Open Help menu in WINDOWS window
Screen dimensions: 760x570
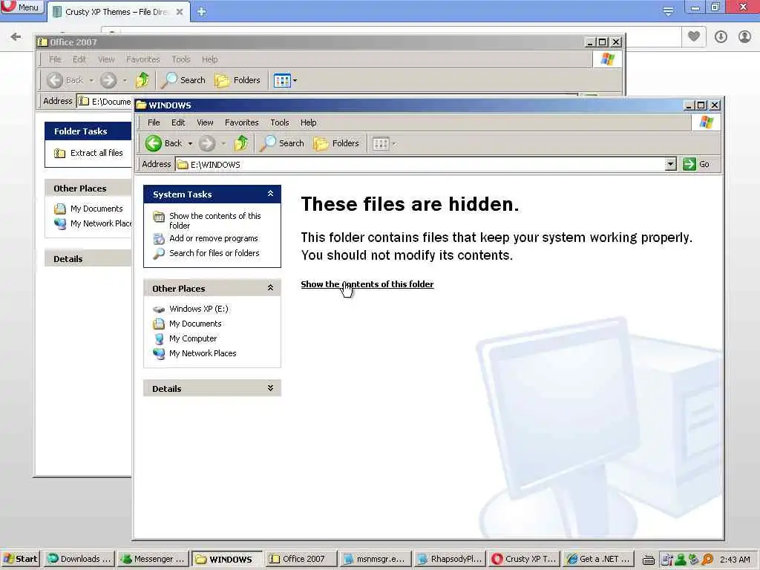pos(308,122)
